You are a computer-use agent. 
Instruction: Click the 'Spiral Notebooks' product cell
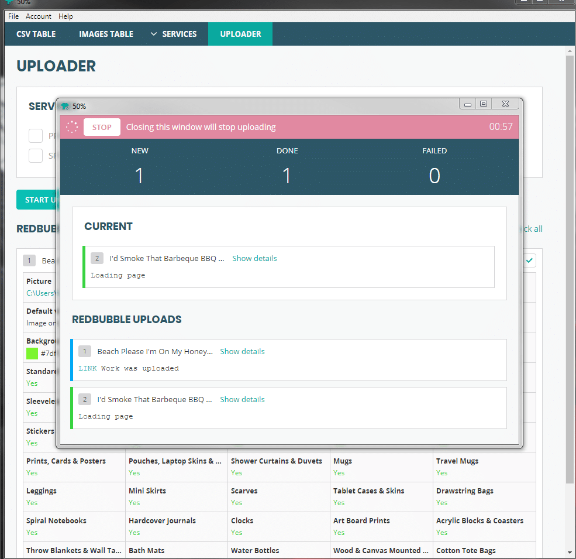pos(74,527)
